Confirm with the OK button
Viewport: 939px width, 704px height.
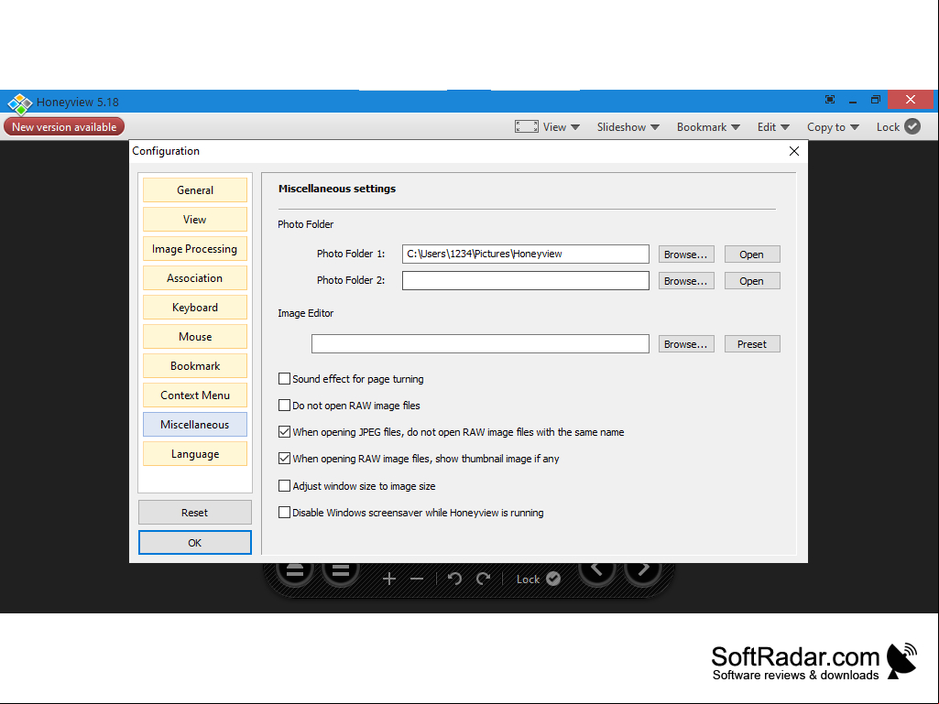pos(195,542)
